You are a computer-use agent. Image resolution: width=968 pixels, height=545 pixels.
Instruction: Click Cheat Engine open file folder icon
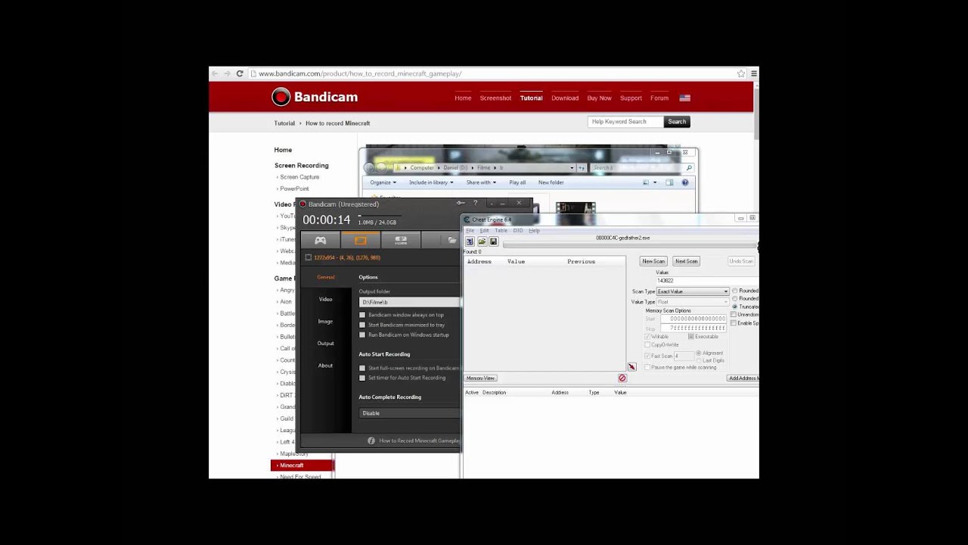pos(482,241)
